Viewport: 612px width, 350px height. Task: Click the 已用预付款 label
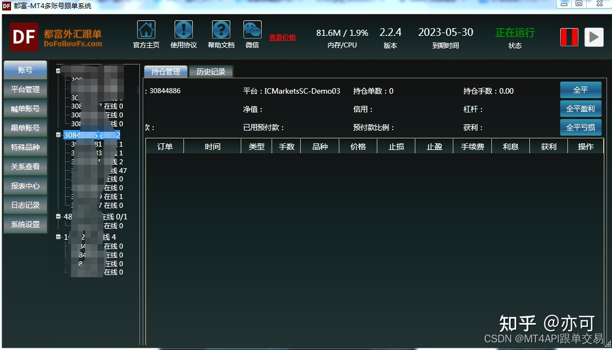263,128
